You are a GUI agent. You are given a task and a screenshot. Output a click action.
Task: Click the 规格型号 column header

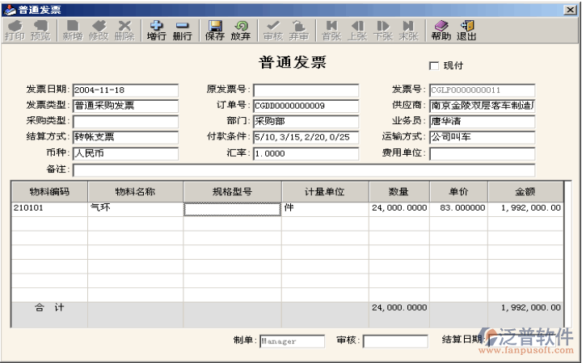232,192
